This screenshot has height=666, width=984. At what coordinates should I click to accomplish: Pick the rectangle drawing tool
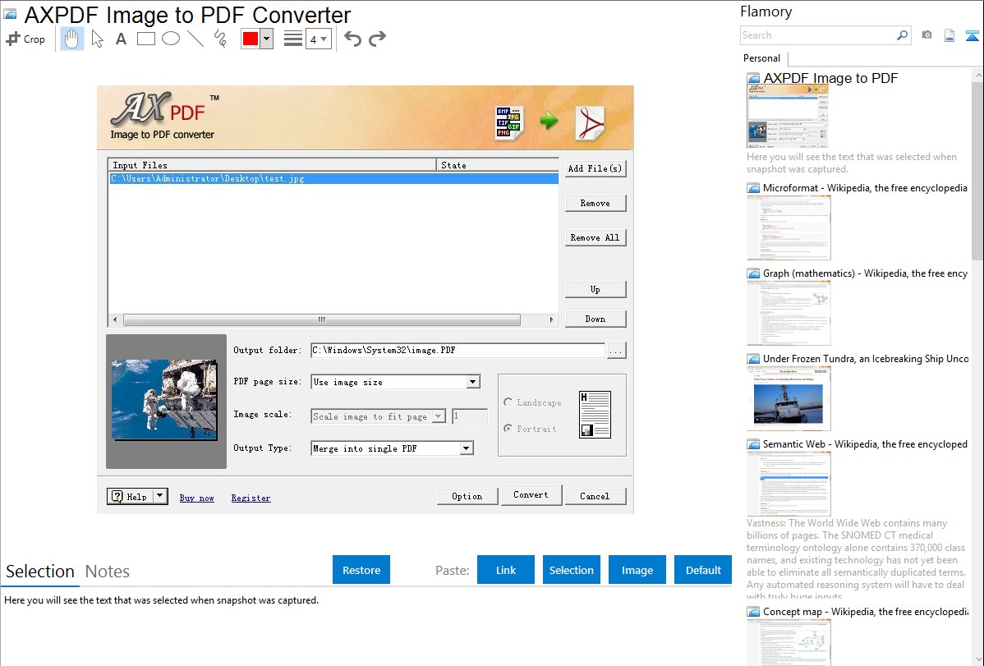[145, 39]
